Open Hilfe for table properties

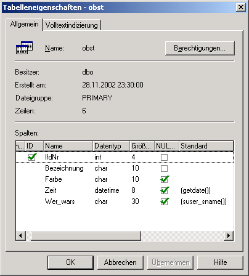click(x=220, y=262)
